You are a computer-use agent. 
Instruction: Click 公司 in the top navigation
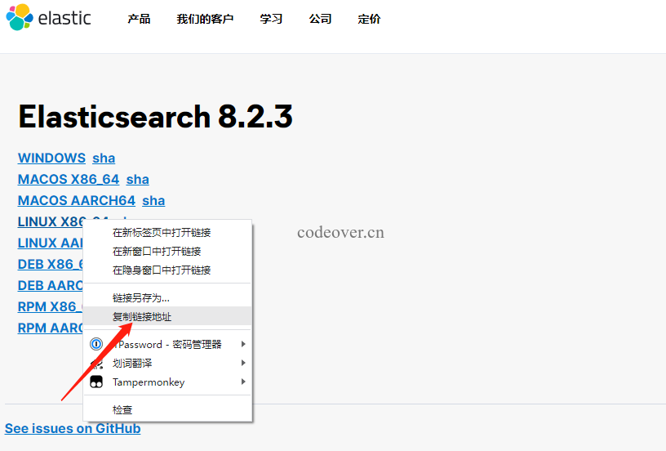coord(320,19)
